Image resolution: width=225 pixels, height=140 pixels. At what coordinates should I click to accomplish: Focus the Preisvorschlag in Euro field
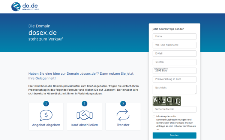click(x=174, y=79)
